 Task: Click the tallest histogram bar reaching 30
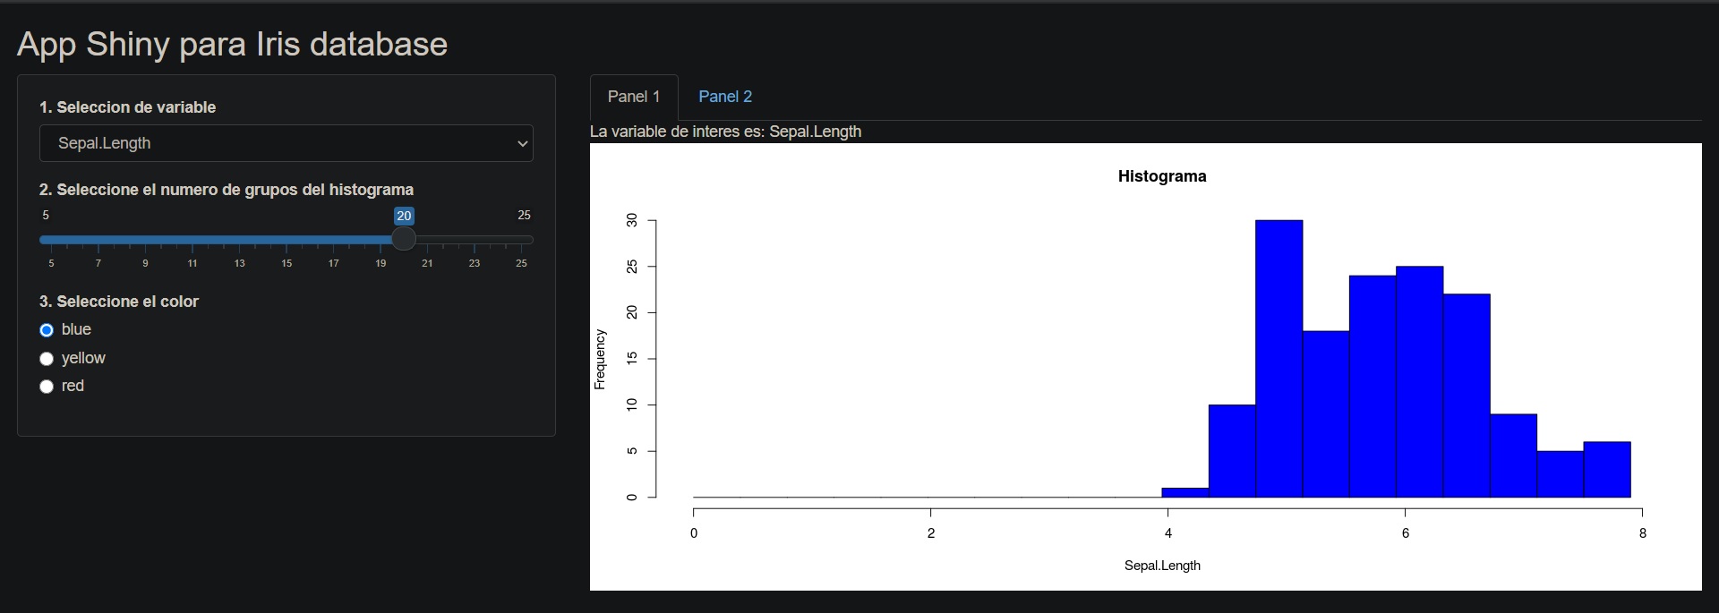[x=1279, y=358]
